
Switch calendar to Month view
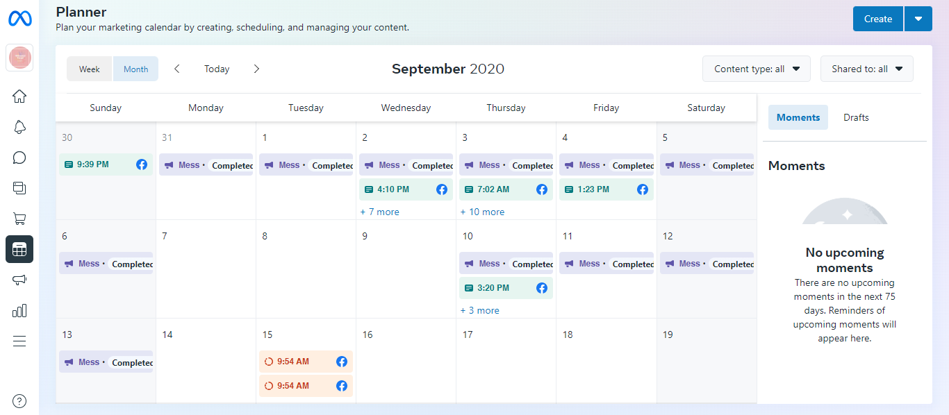[x=136, y=69]
